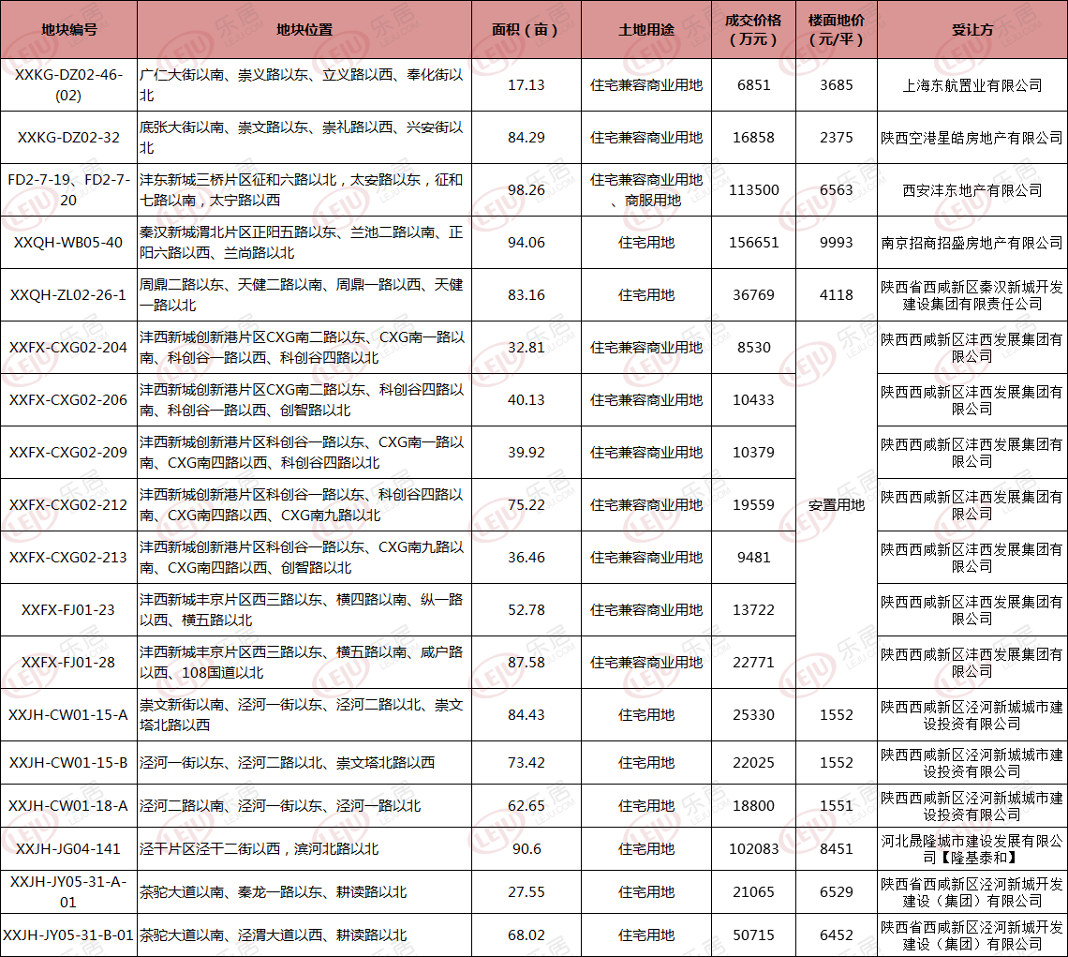The image size is (1068, 957).
Task: Select cell XXKG-DZ02-32
Action: (68, 138)
